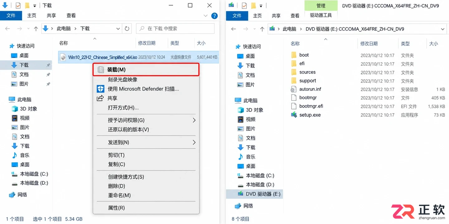Viewport: 449px width, 224px height.
Task: Open 驱动器工具 tab in DVD window
Action: [x=321, y=15]
